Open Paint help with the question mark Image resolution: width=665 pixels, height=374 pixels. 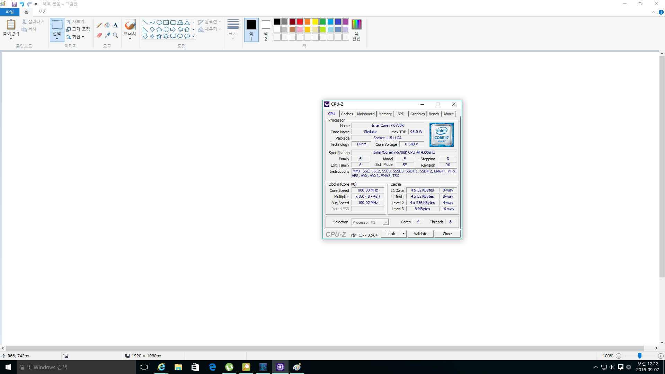pos(661,12)
